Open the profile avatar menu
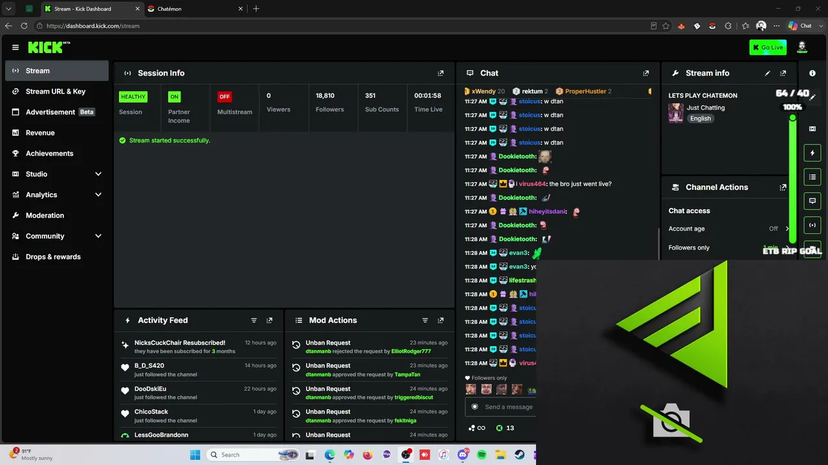This screenshot has width=828, height=465. tap(802, 47)
